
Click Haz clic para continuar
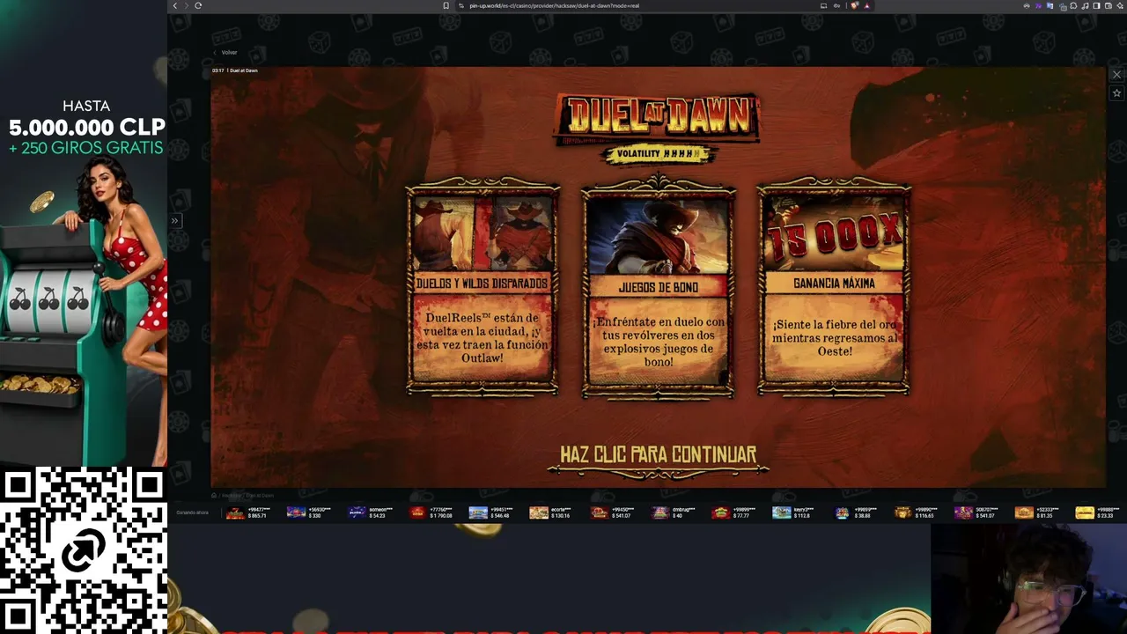click(658, 455)
